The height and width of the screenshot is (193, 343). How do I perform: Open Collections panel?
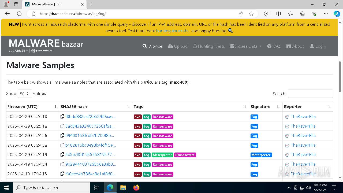click(x=302, y=14)
